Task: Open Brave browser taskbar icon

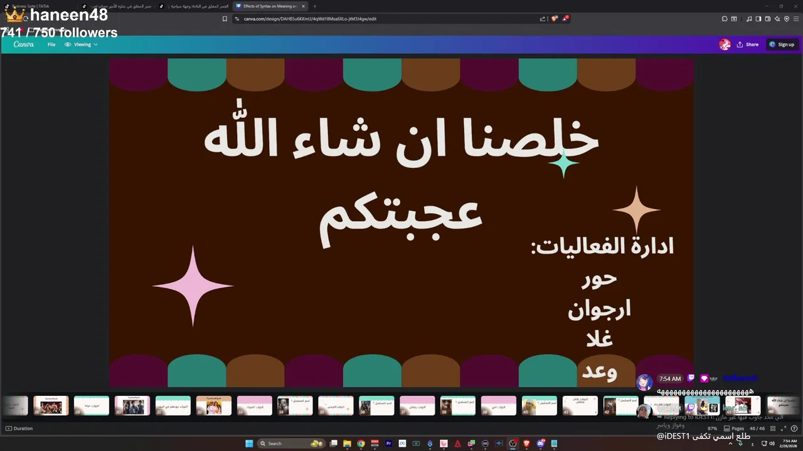Action: coord(526,443)
